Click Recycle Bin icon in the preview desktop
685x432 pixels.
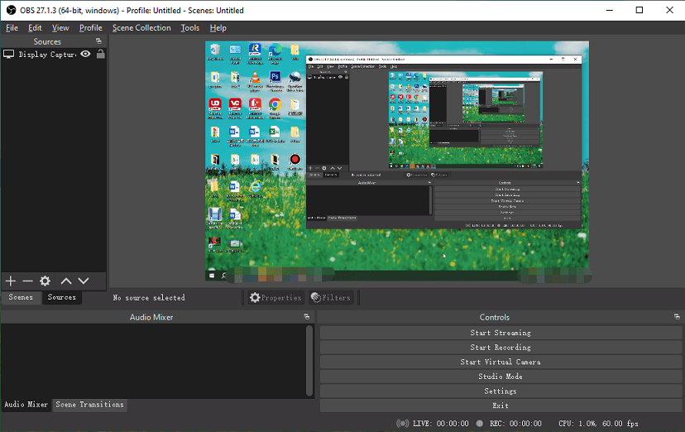click(x=215, y=52)
